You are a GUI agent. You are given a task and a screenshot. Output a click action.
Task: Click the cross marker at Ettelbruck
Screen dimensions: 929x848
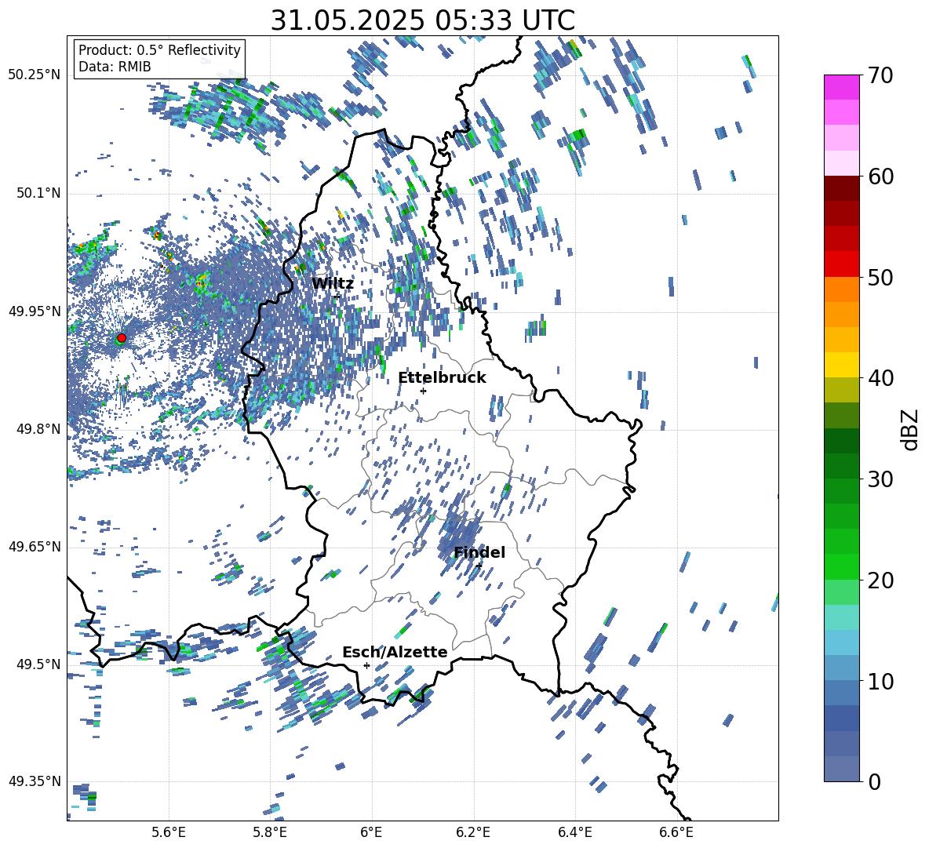click(423, 391)
